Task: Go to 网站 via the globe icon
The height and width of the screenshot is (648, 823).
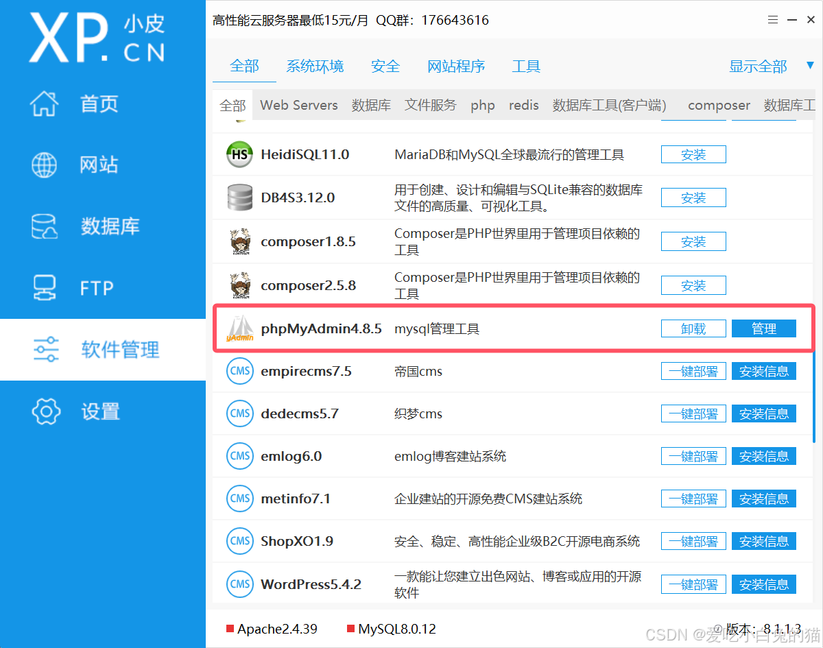Action: pyautogui.click(x=45, y=165)
